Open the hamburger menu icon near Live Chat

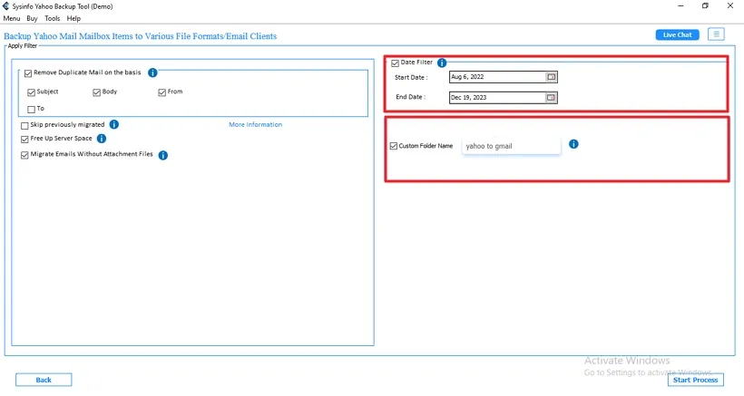tap(716, 34)
